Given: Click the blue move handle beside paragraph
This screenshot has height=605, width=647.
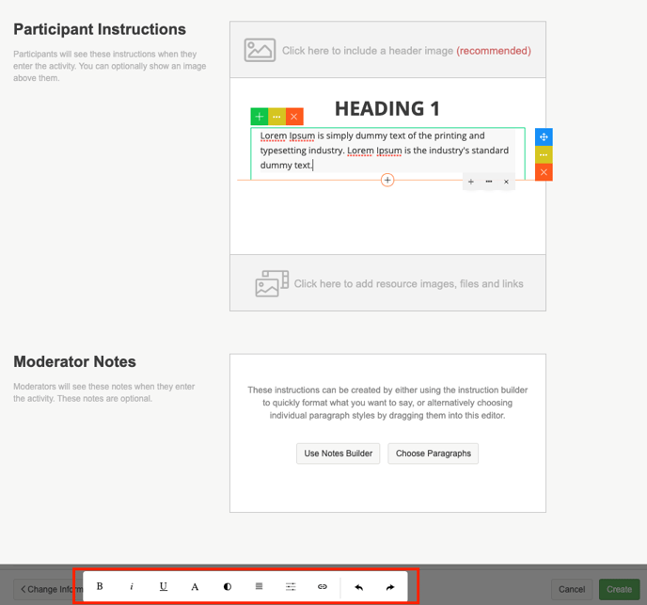Looking at the screenshot, I should point(544,136).
